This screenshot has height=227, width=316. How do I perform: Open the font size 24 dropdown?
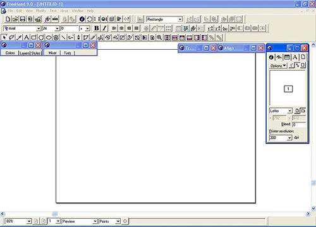click(57, 28)
